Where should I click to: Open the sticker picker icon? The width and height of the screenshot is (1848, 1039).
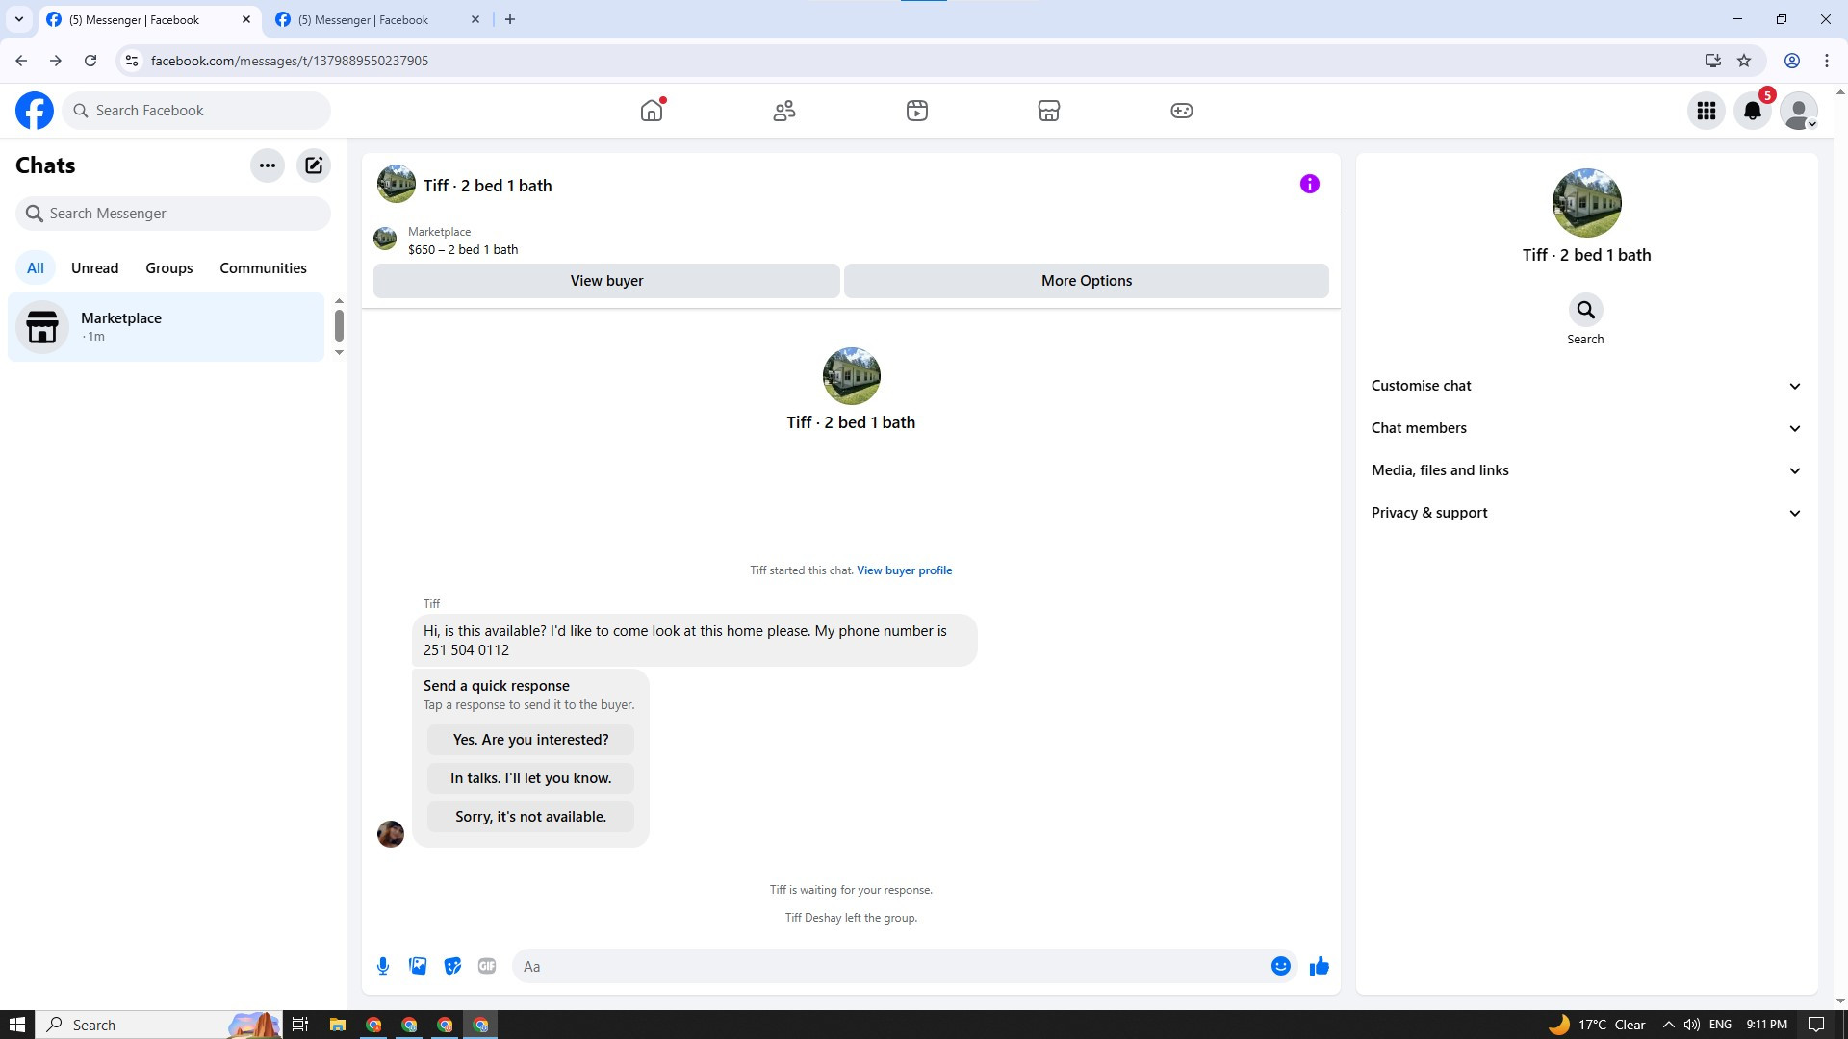[452, 966]
